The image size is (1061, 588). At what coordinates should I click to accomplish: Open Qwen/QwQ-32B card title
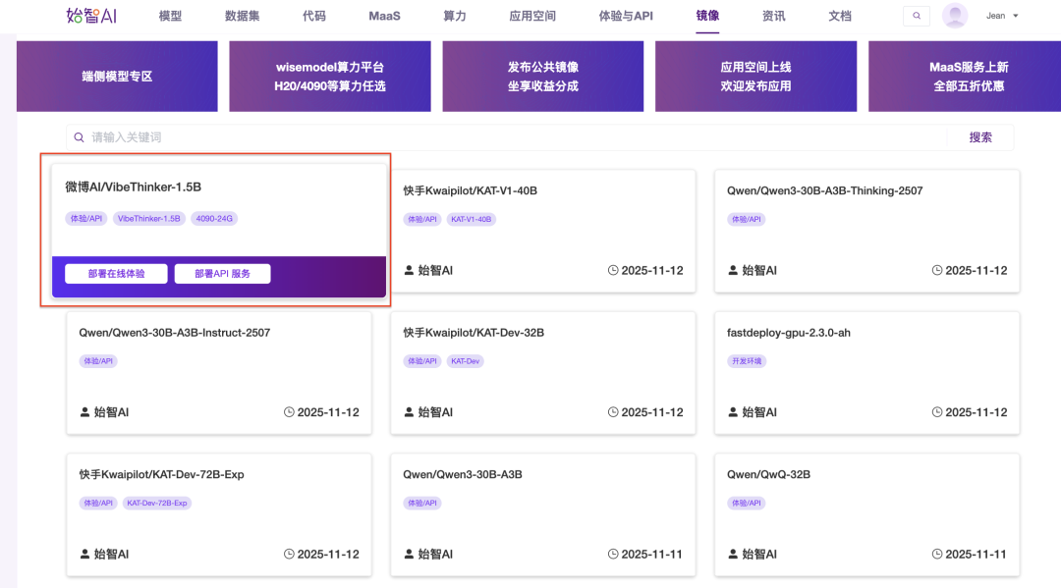768,474
